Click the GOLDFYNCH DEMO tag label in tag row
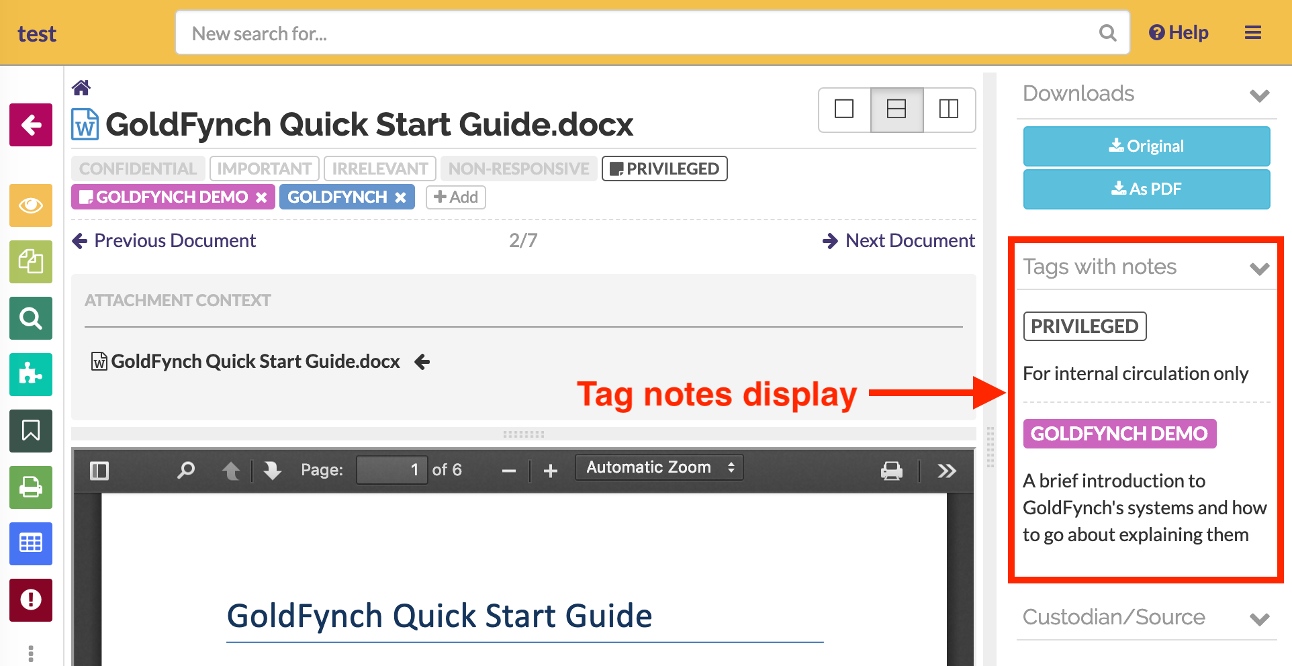 (172, 197)
